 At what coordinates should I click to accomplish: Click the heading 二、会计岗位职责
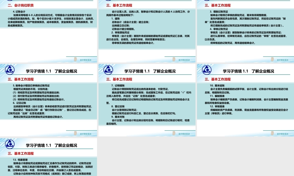click(21, 5)
